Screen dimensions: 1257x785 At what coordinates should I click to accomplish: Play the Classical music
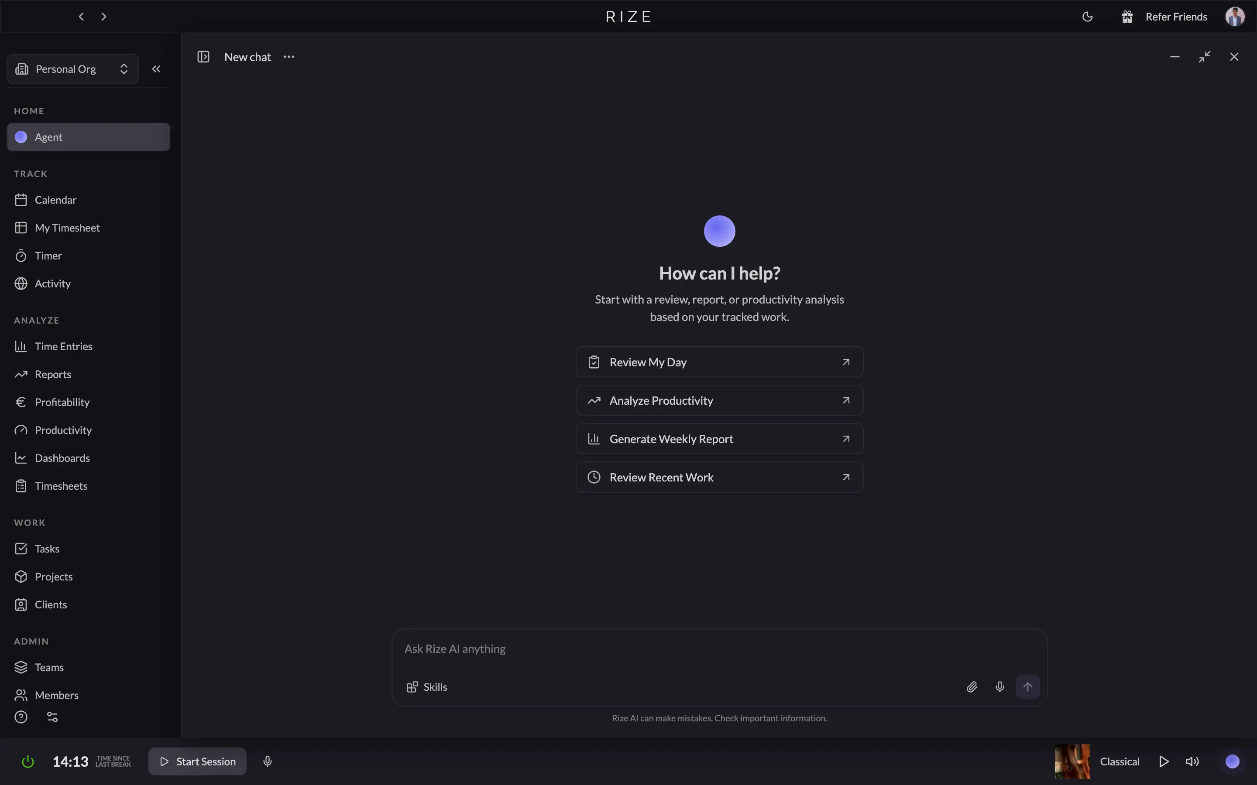[1164, 761]
